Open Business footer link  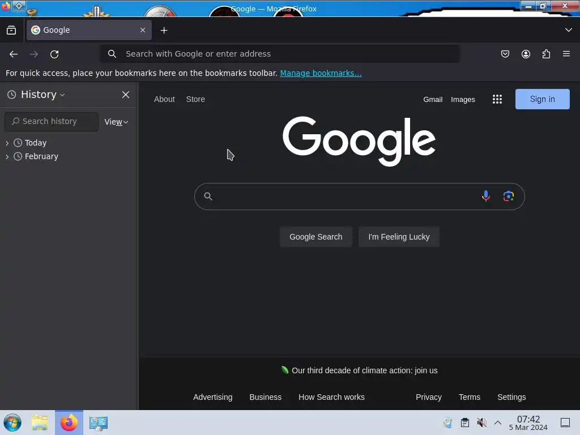[x=265, y=397]
